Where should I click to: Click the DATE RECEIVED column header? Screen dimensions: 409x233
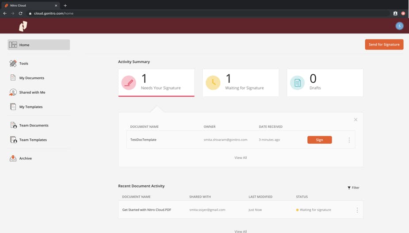tap(271, 126)
